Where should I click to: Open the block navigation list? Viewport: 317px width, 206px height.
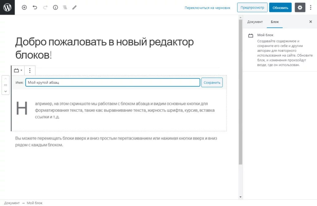click(65, 7)
